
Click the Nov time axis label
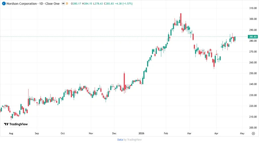91,134
